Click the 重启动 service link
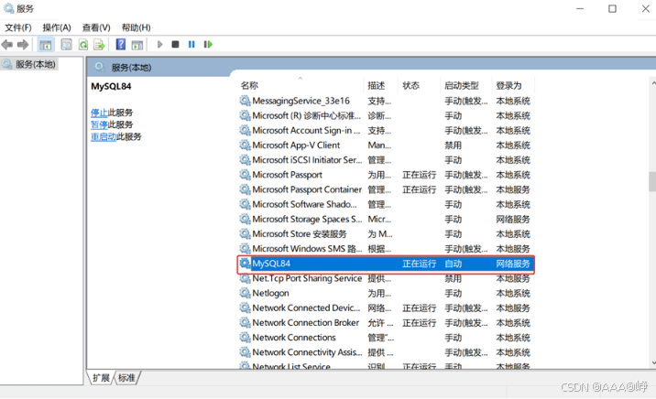This screenshot has height=399, width=656. [104, 136]
